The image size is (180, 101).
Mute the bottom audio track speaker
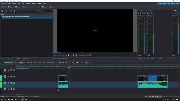[x=11, y=89]
